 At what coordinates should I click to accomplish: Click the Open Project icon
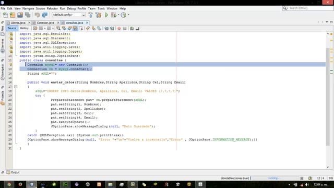[x=20, y=15]
